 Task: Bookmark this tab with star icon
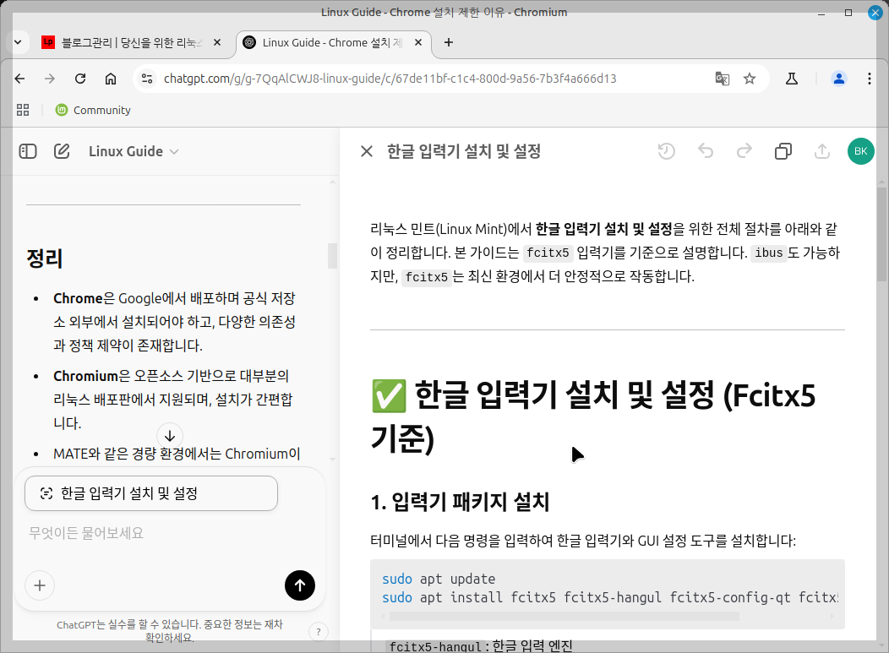tap(750, 79)
